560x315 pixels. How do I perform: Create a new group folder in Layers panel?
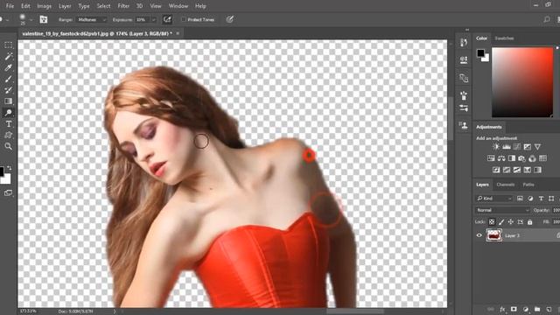coord(537,309)
